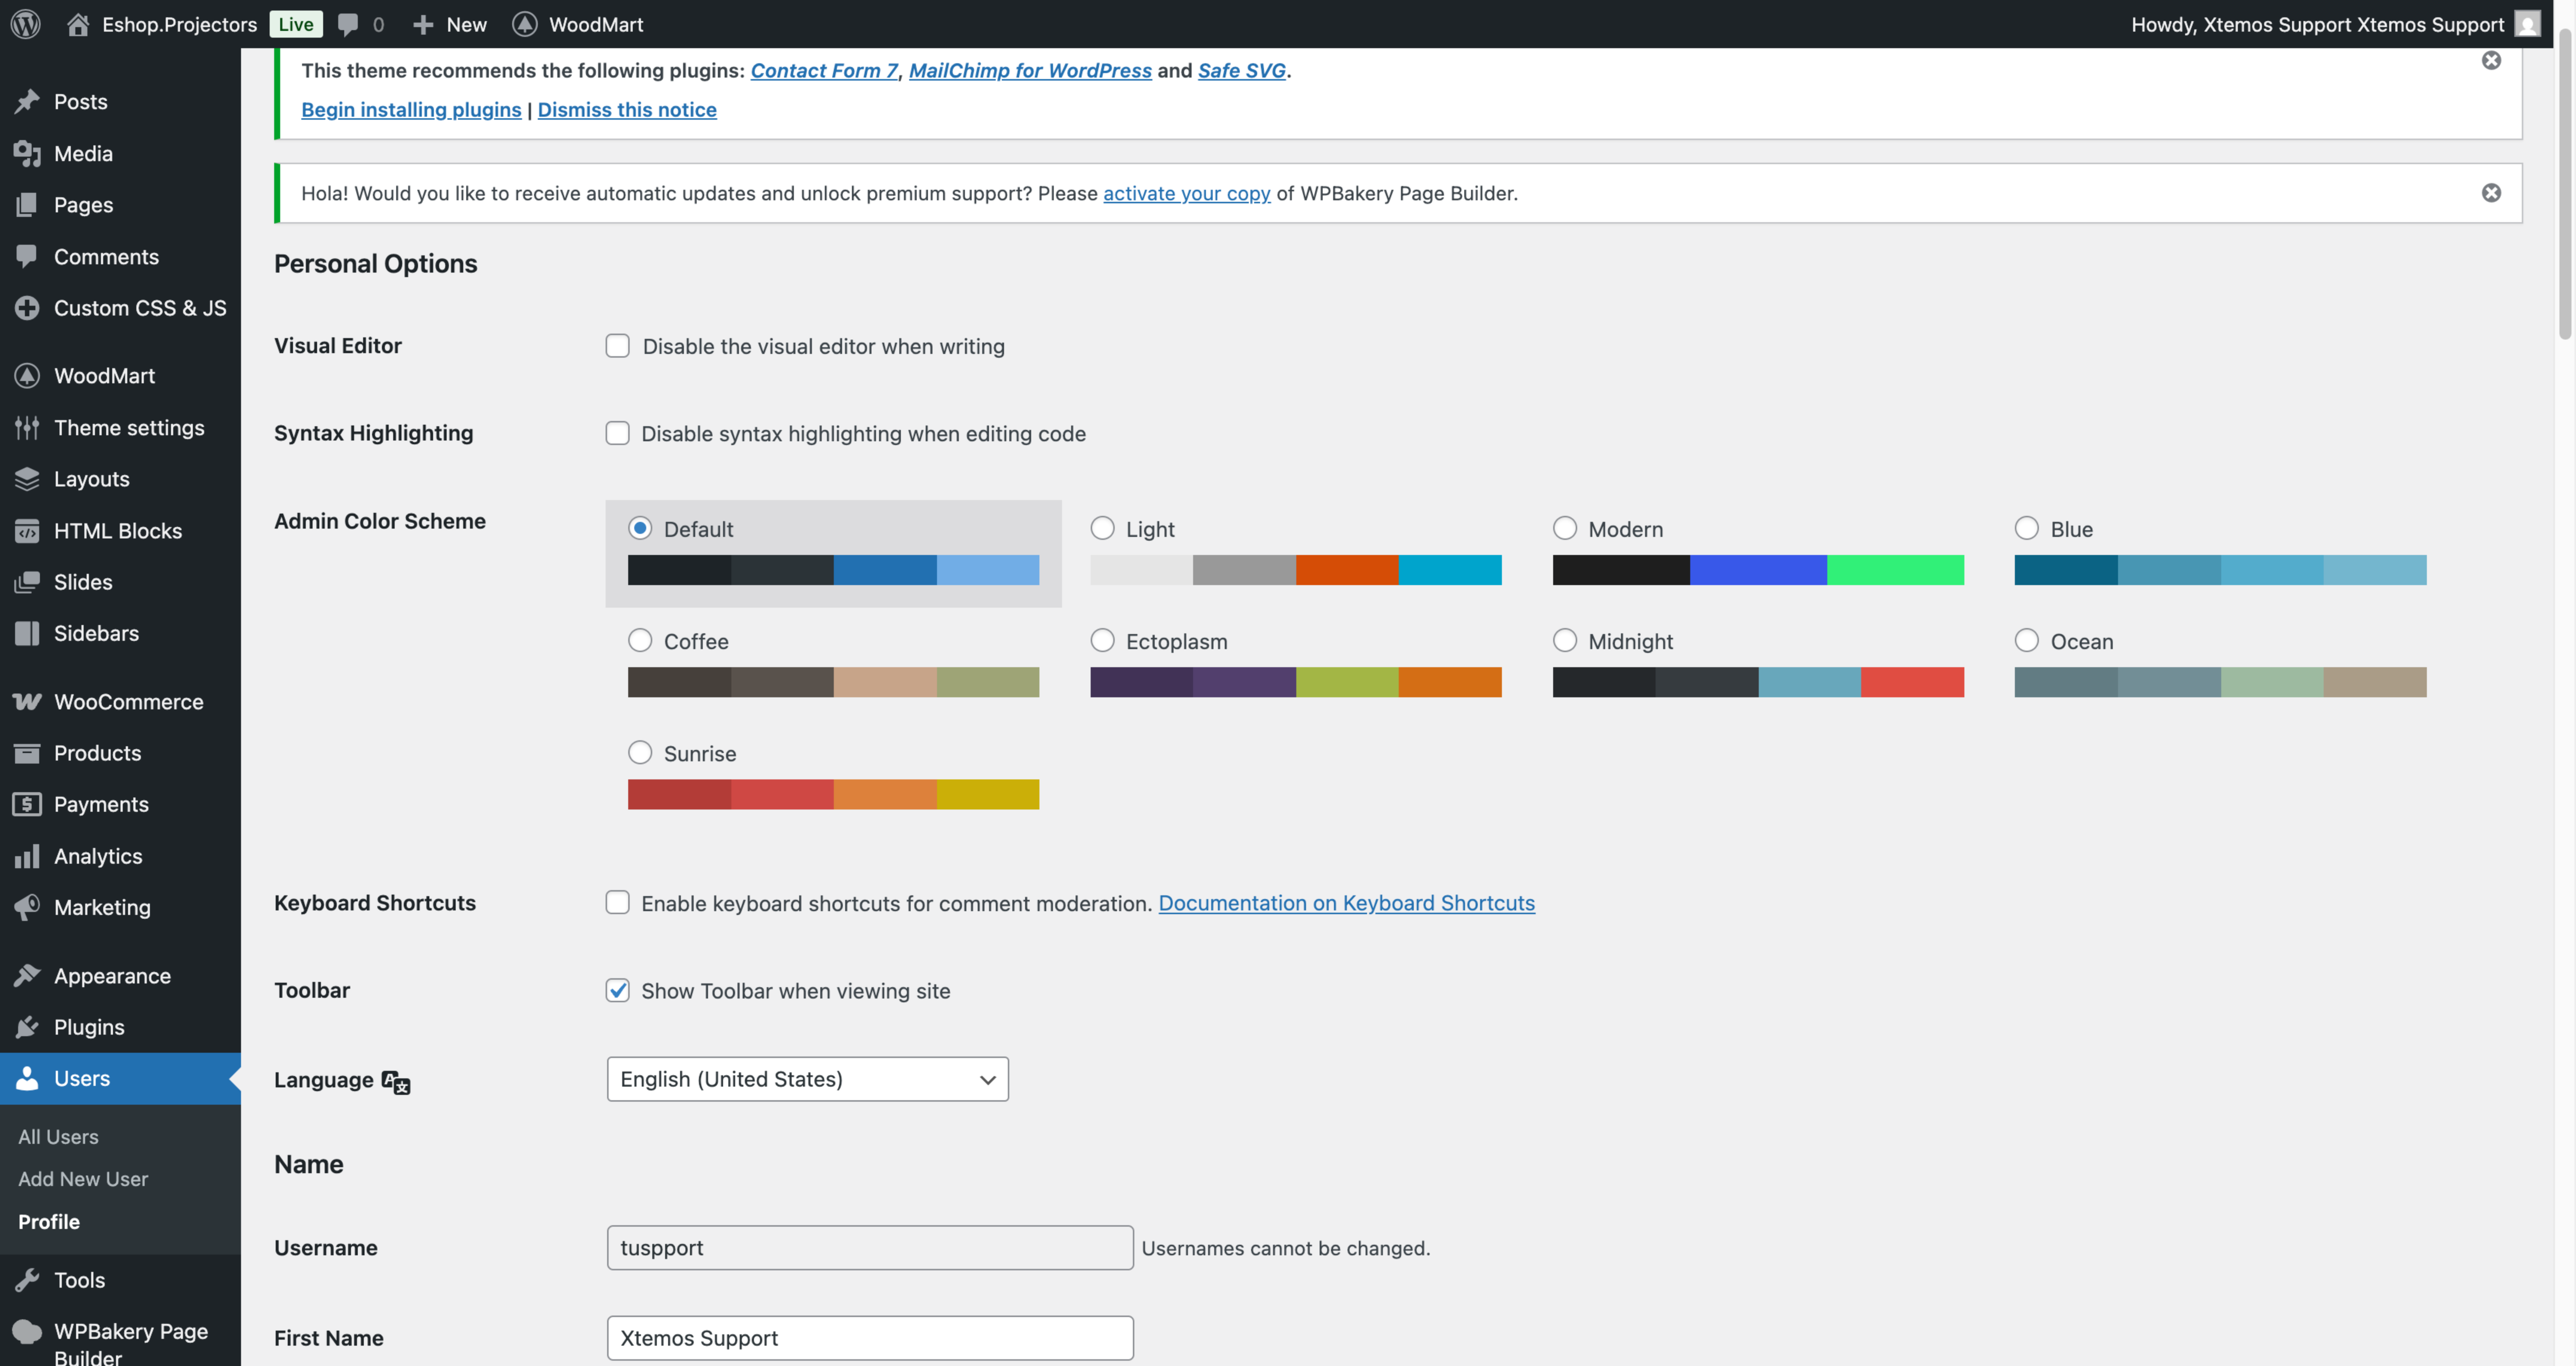Click the WoodMart logo icon in admin bar
Image resolution: width=2576 pixels, height=1366 pixels.
(525, 24)
